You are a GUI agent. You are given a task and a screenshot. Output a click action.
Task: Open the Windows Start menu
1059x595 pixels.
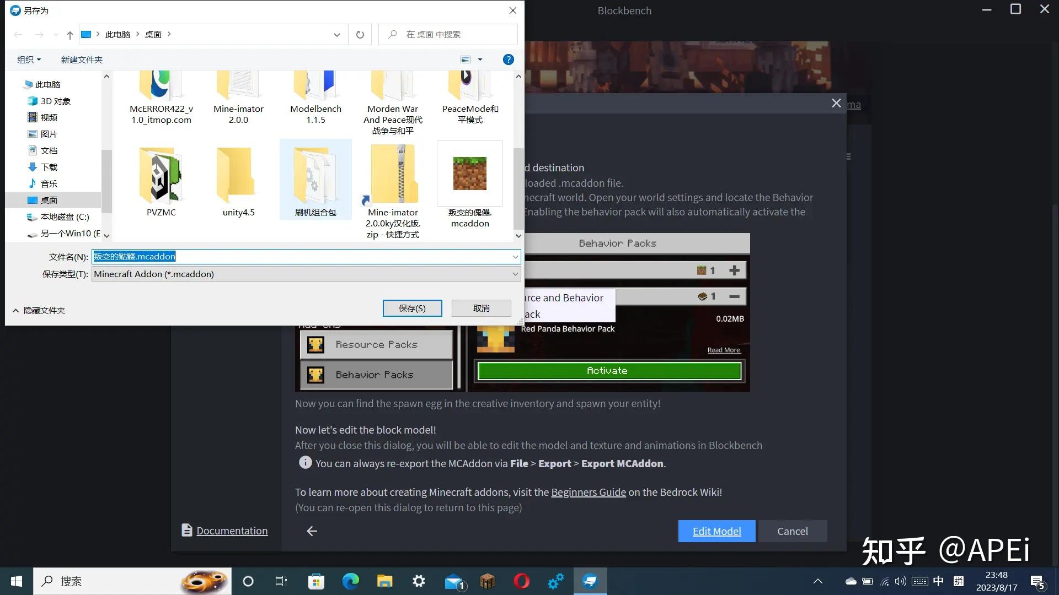point(17,581)
